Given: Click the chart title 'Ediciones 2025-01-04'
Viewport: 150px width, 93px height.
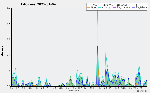Looking at the screenshot, I should [38, 4].
